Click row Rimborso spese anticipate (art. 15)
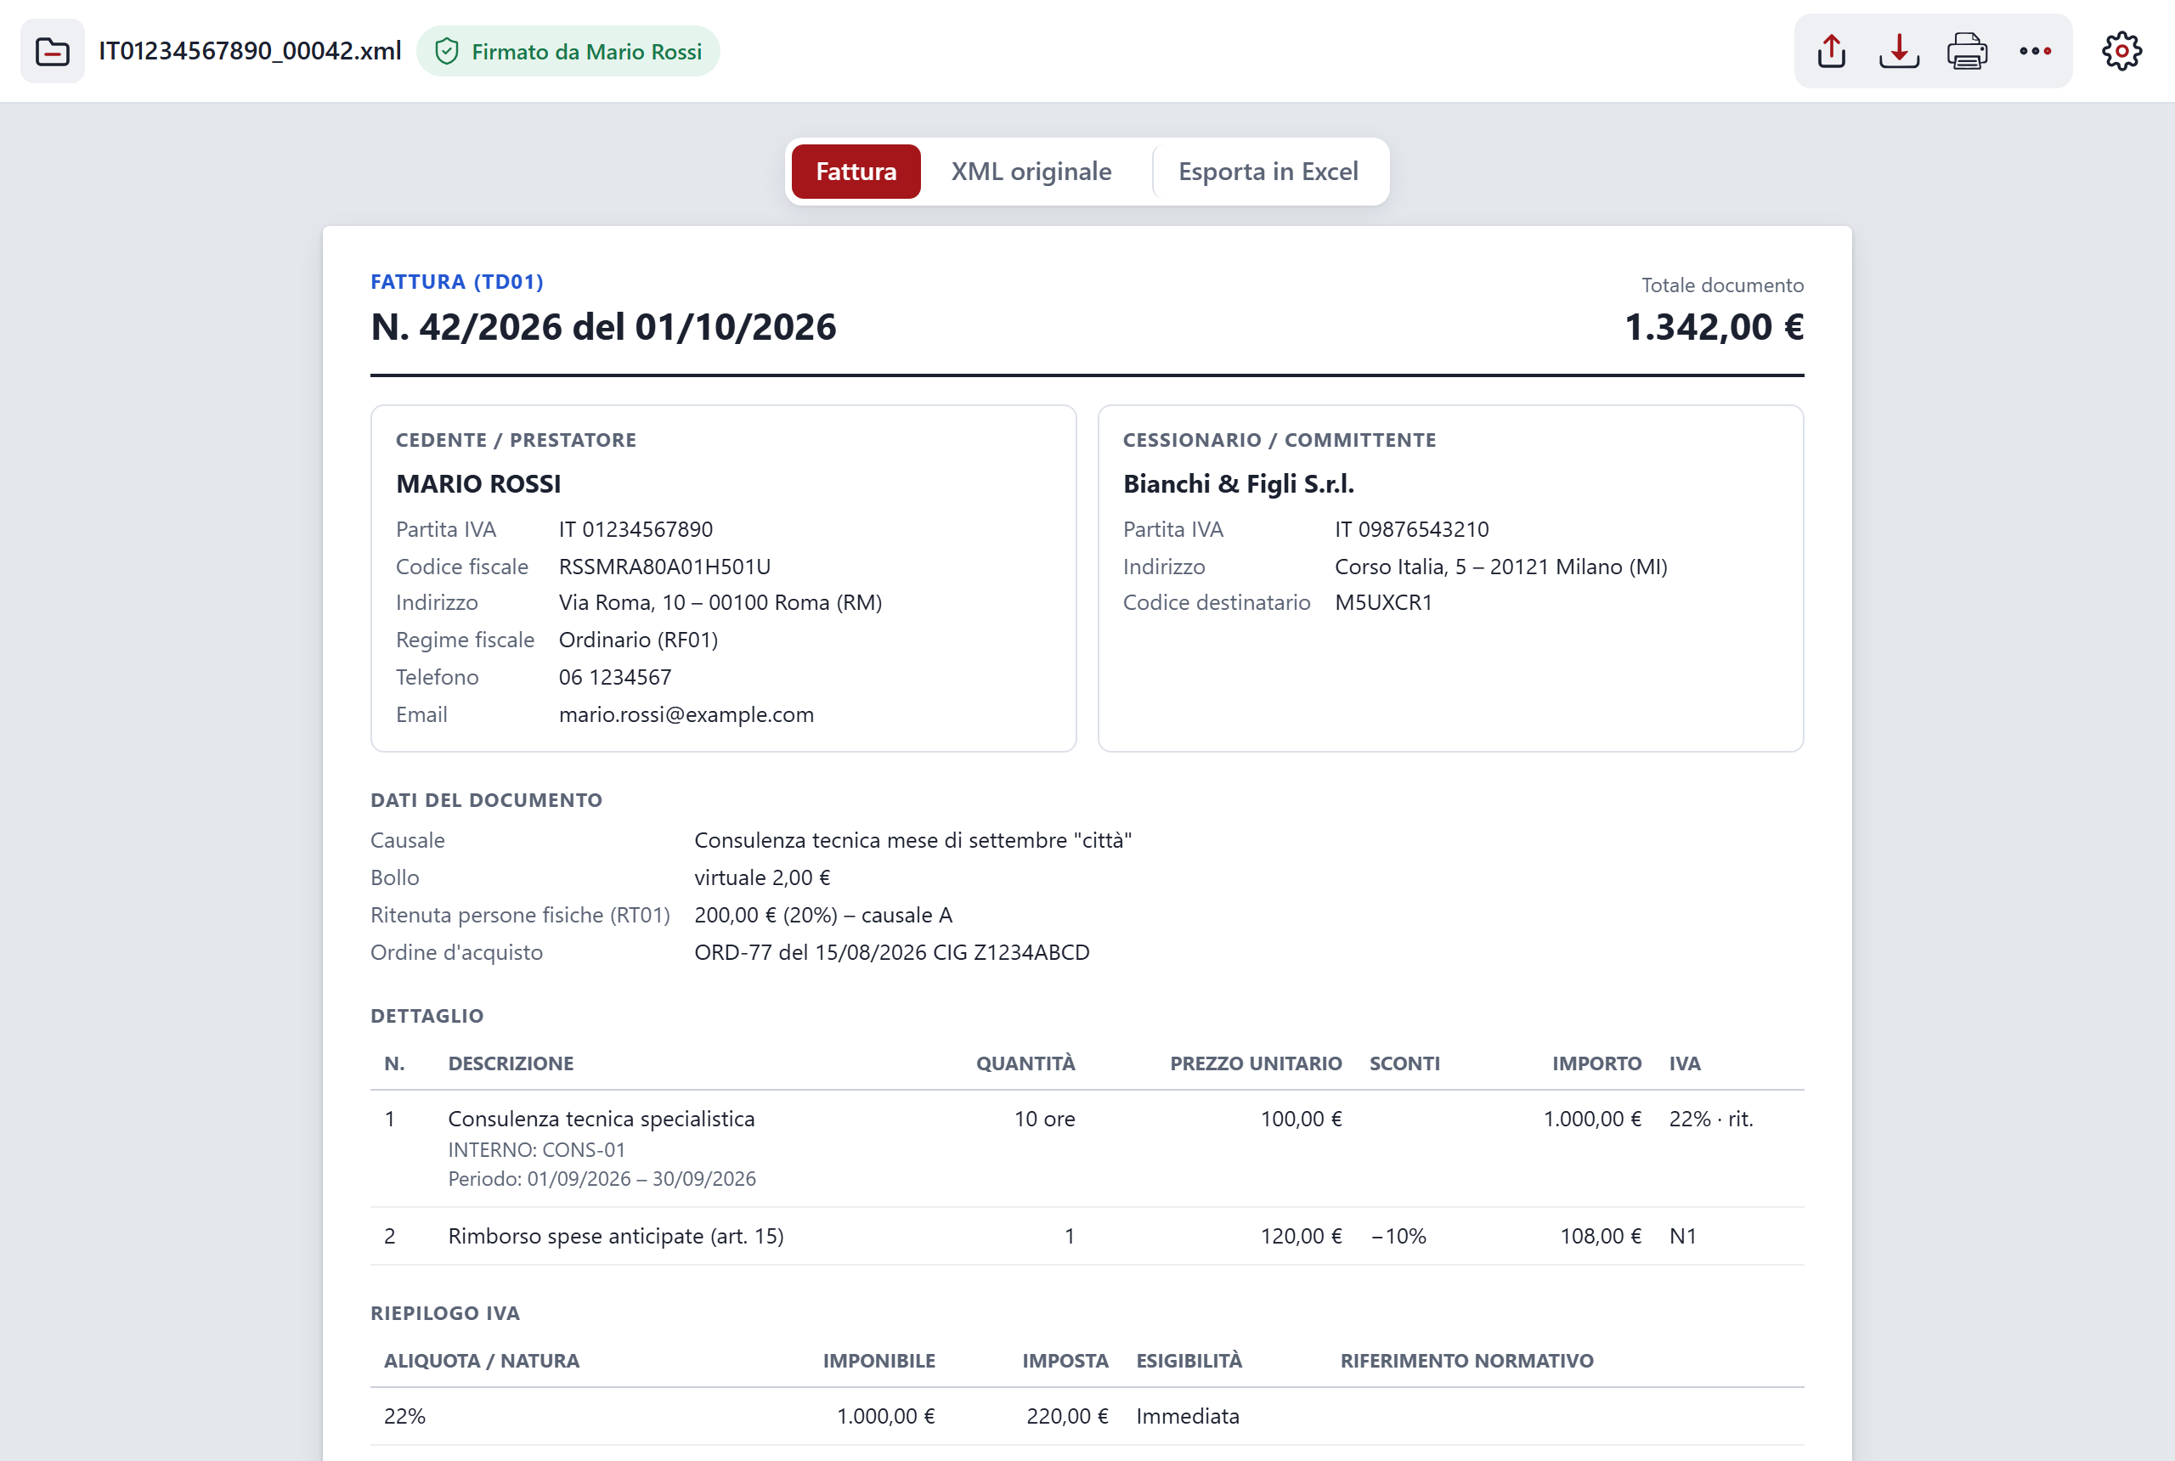The width and height of the screenshot is (2175, 1461). coord(1087,1237)
